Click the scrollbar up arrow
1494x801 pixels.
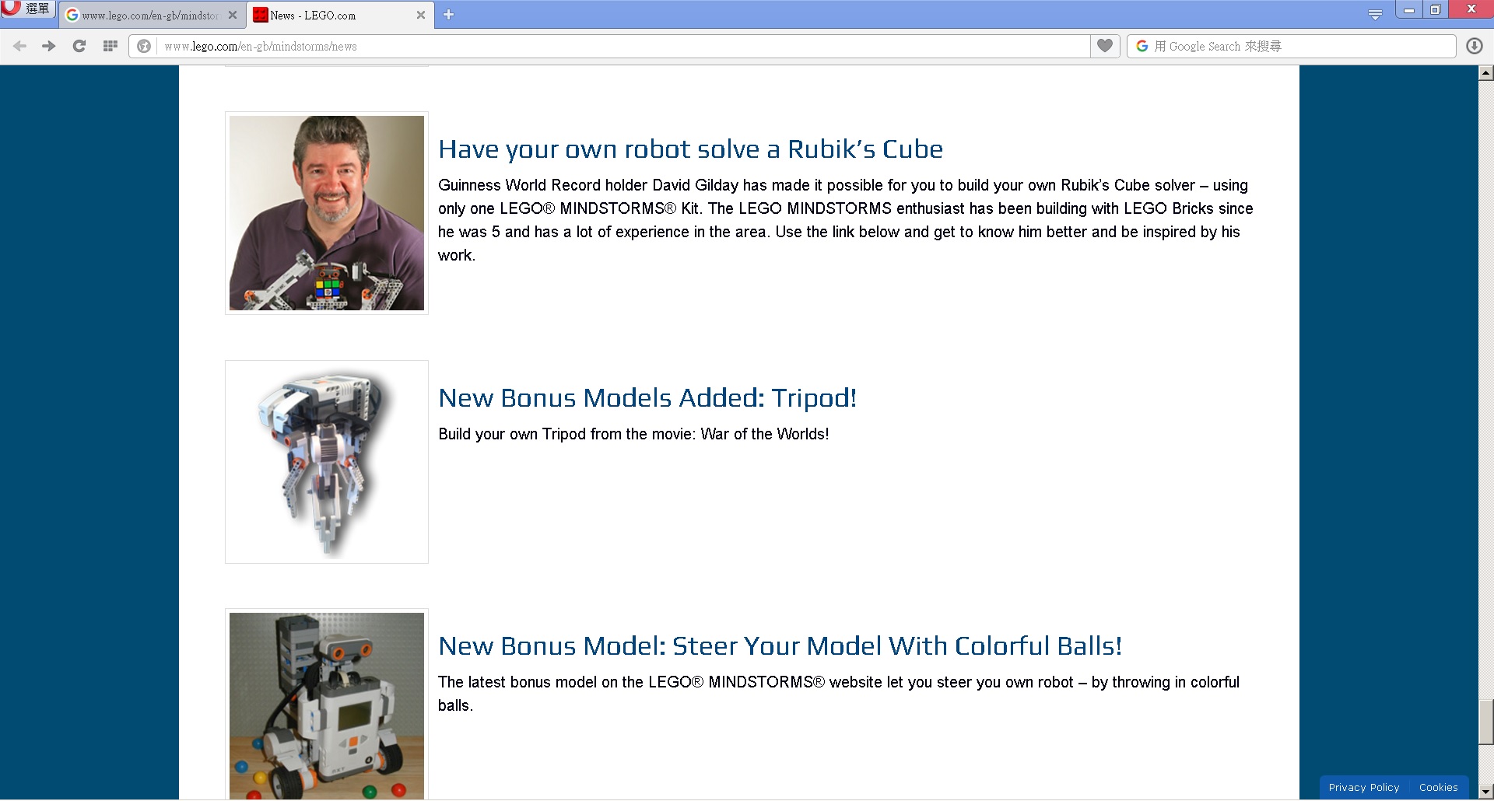(1485, 73)
